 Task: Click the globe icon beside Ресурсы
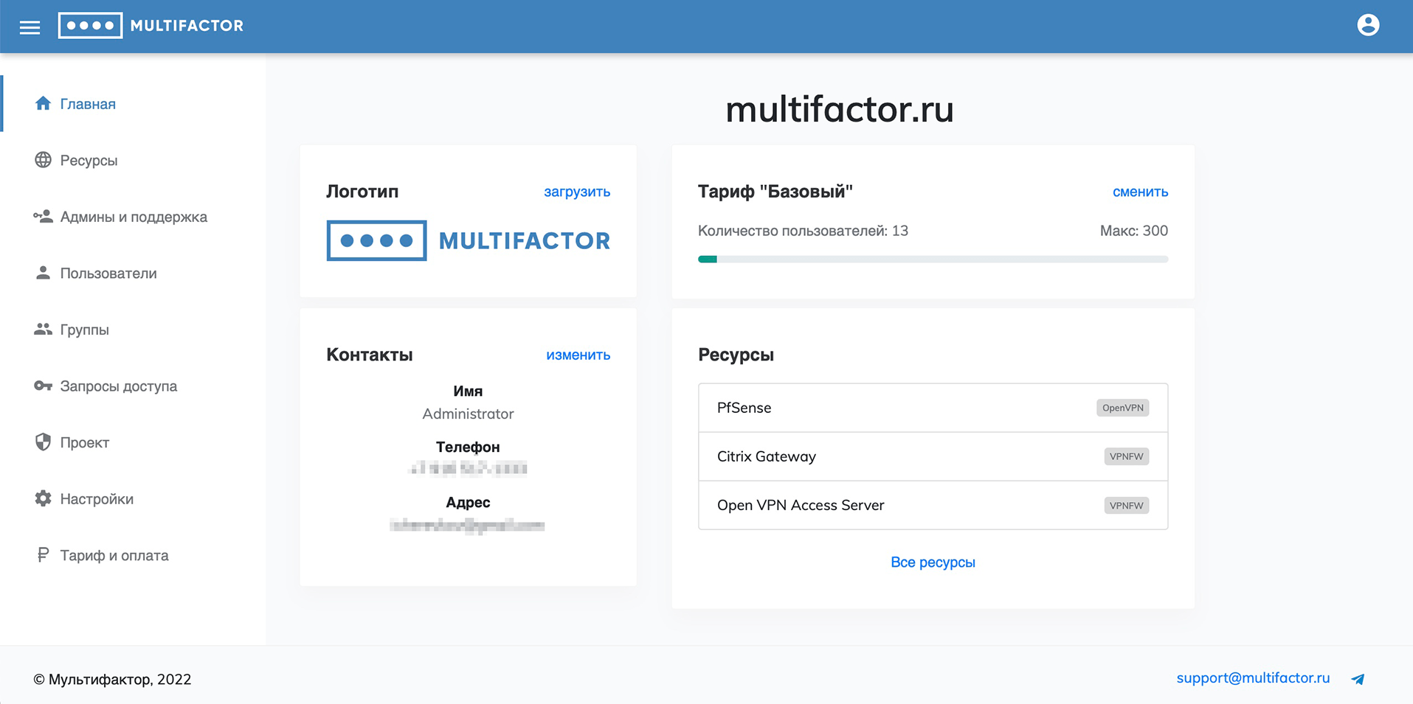[x=43, y=160]
